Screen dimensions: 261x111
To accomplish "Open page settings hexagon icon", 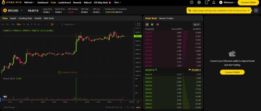I will tap(256, 10).
